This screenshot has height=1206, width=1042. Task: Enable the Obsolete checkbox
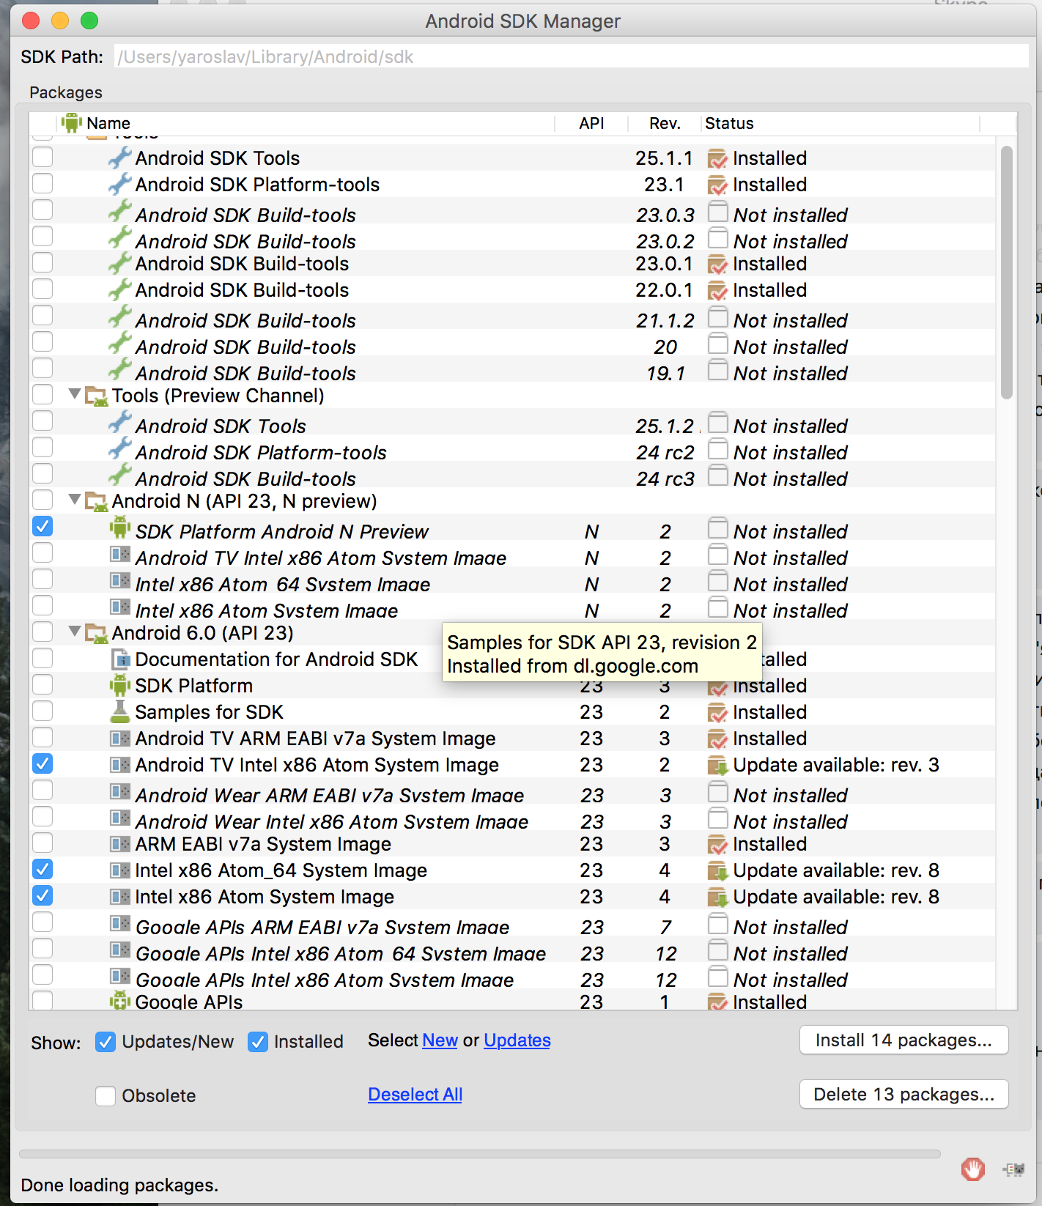(x=106, y=1096)
